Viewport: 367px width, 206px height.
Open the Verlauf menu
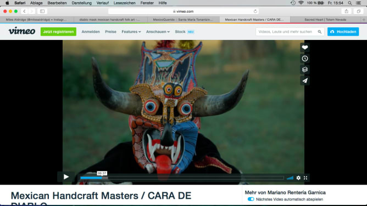pyautogui.click(x=103, y=3)
